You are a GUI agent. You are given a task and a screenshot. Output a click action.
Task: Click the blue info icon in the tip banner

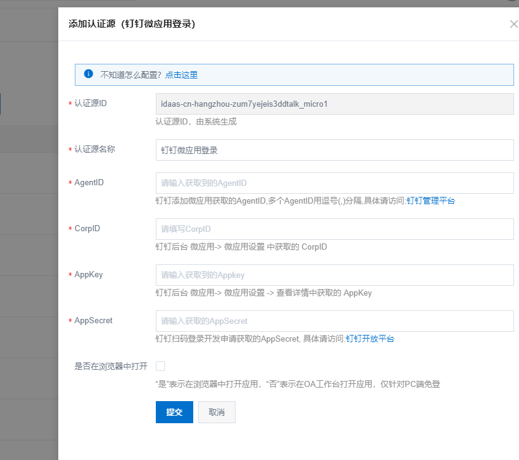[88, 74]
